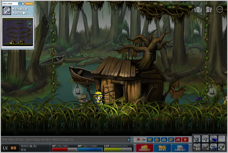Open the stats bar chart icon

coord(164,140)
